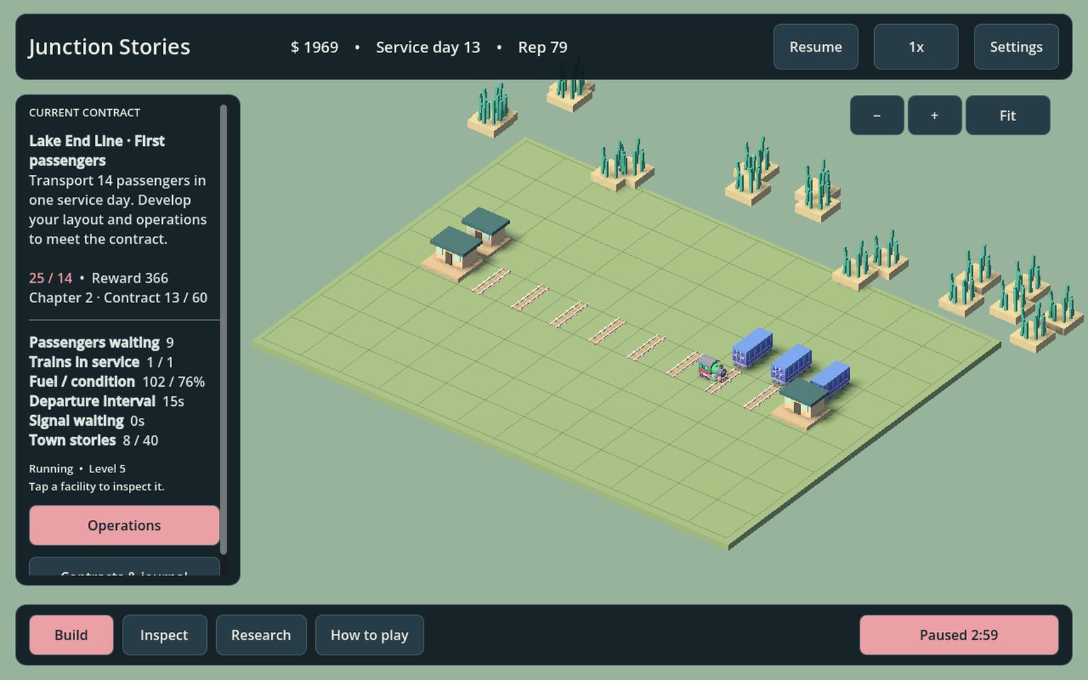Zoom out with the minus button
This screenshot has height=680, width=1088.
click(877, 115)
